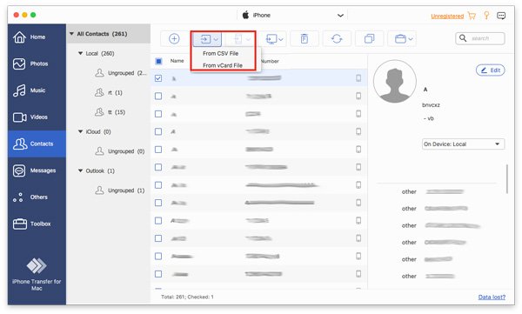Click the phone icon in second contact row

[x=358, y=96]
